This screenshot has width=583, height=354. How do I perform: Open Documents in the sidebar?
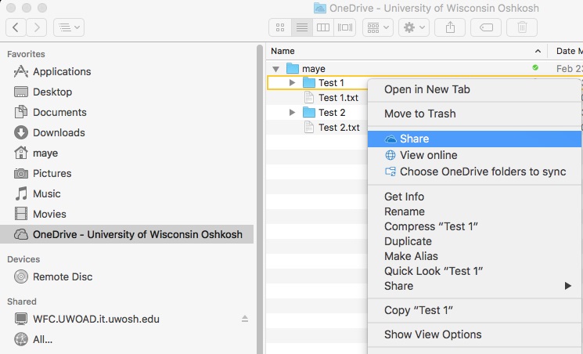point(50,113)
